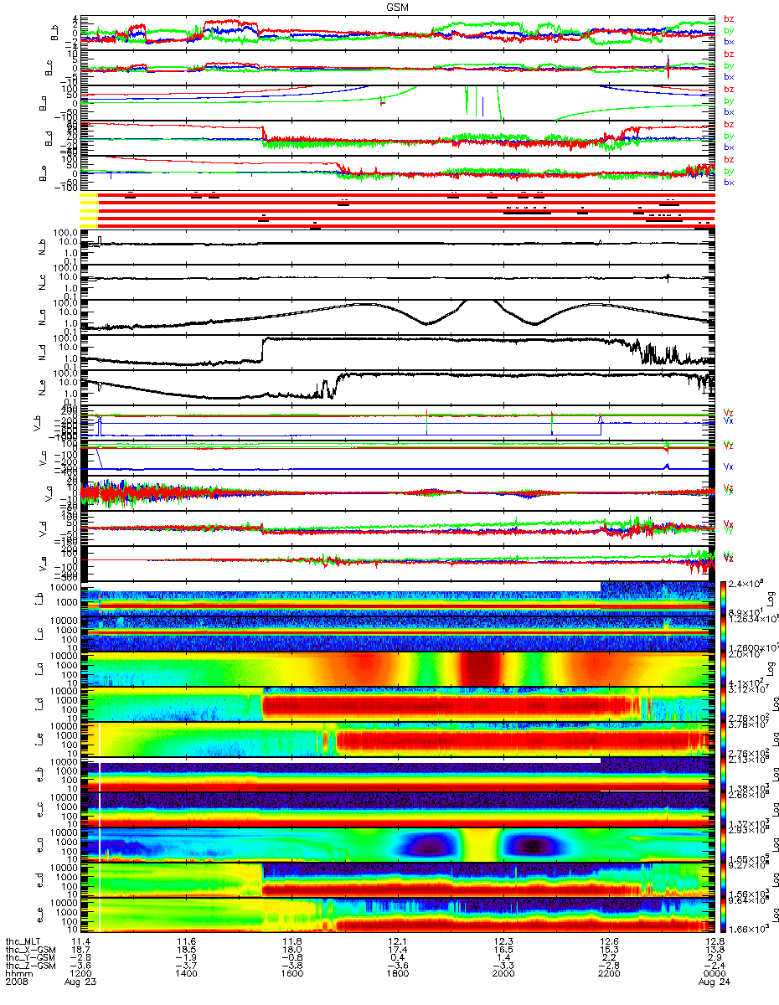Image resolution: width=779 pixels, height=1005 pixels.
Task: Click the thc_X-GSM row label
Action: [x=30, y=950]
